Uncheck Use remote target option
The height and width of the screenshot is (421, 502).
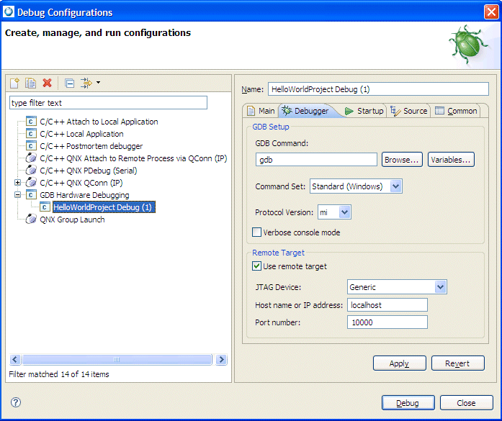257,266
